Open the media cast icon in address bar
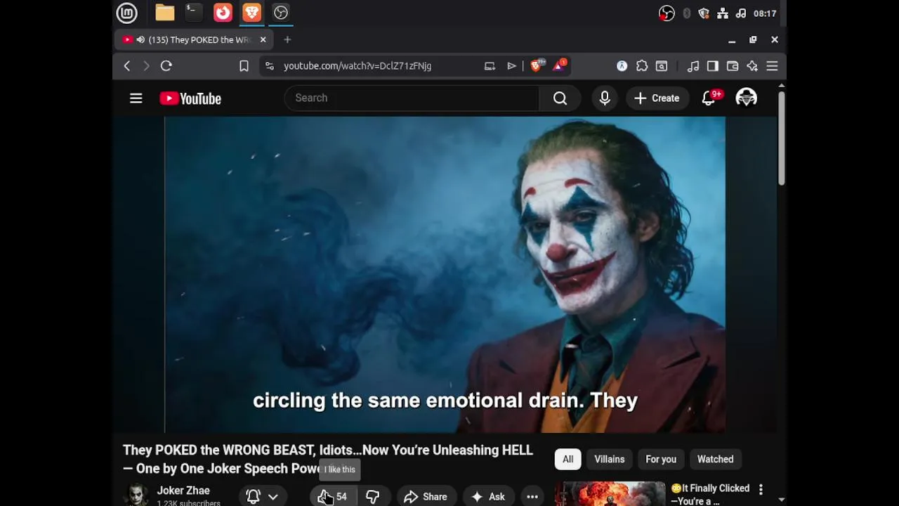 [490, 66]
